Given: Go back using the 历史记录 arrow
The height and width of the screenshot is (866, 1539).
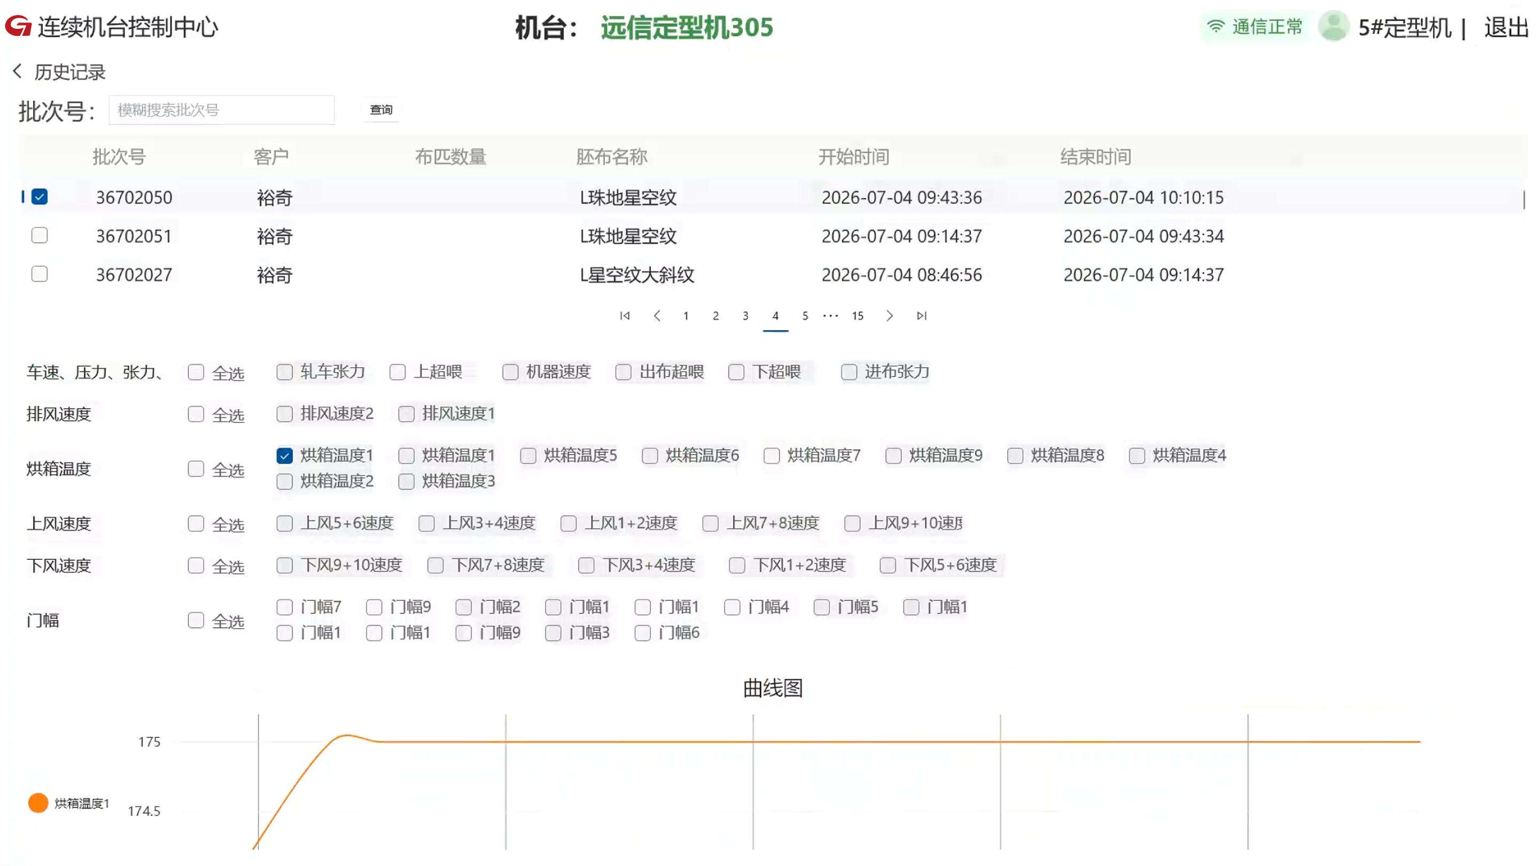Looking at the screenshot, I should pos(17,71).
